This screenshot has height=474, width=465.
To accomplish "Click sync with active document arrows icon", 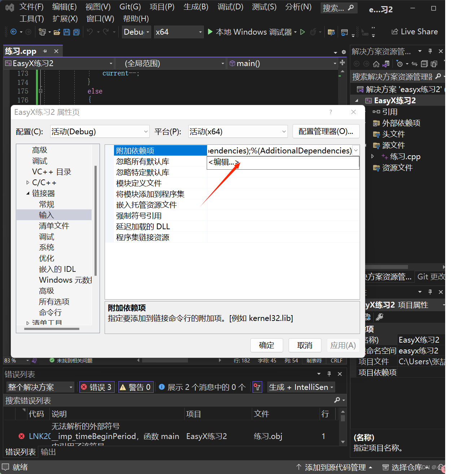I will [x=414, y=64].
